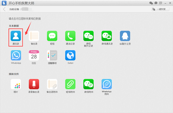Select the 微信通讯录 WeChat contacts icon

(107, 36)
